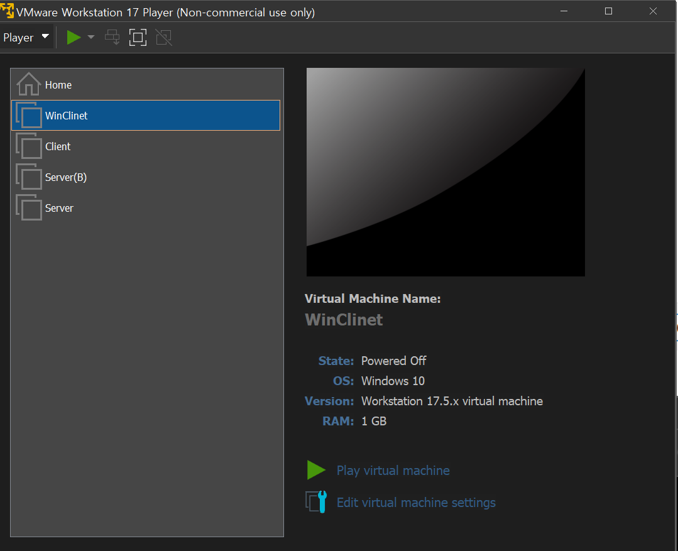The width and height of the screenshot is (678, 551).
Task: Click the large WinClinet name heading
Action: [344, 320]
